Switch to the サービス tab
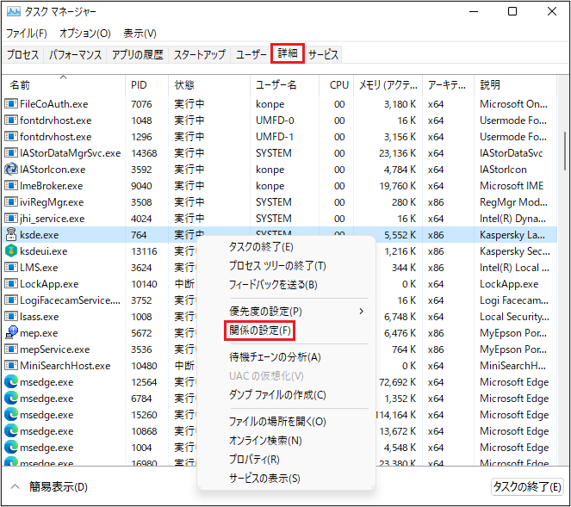 (323, 54)
